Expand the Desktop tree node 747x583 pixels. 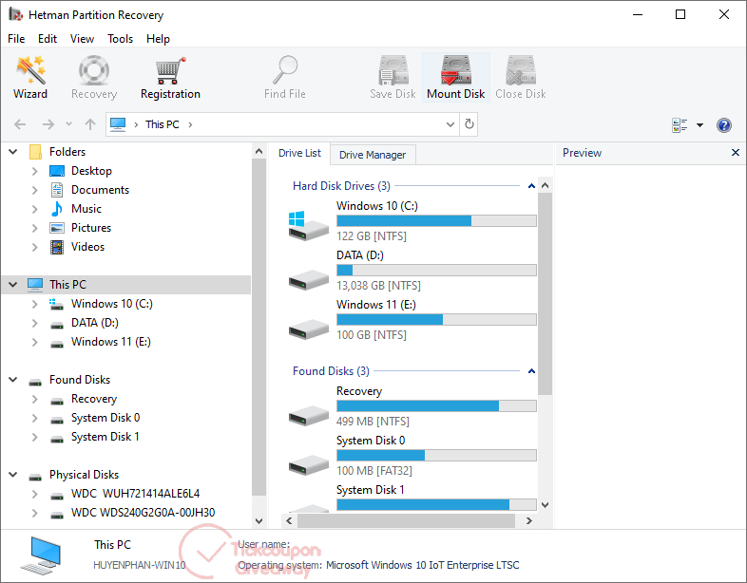click(x=34, y=171)
